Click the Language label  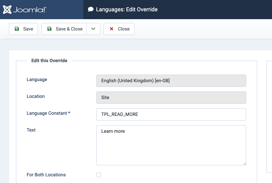coord(37,80)
